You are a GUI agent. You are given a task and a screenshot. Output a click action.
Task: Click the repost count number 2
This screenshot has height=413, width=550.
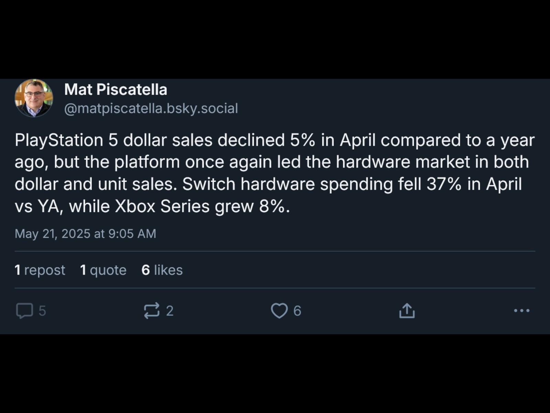click(170, 311)
